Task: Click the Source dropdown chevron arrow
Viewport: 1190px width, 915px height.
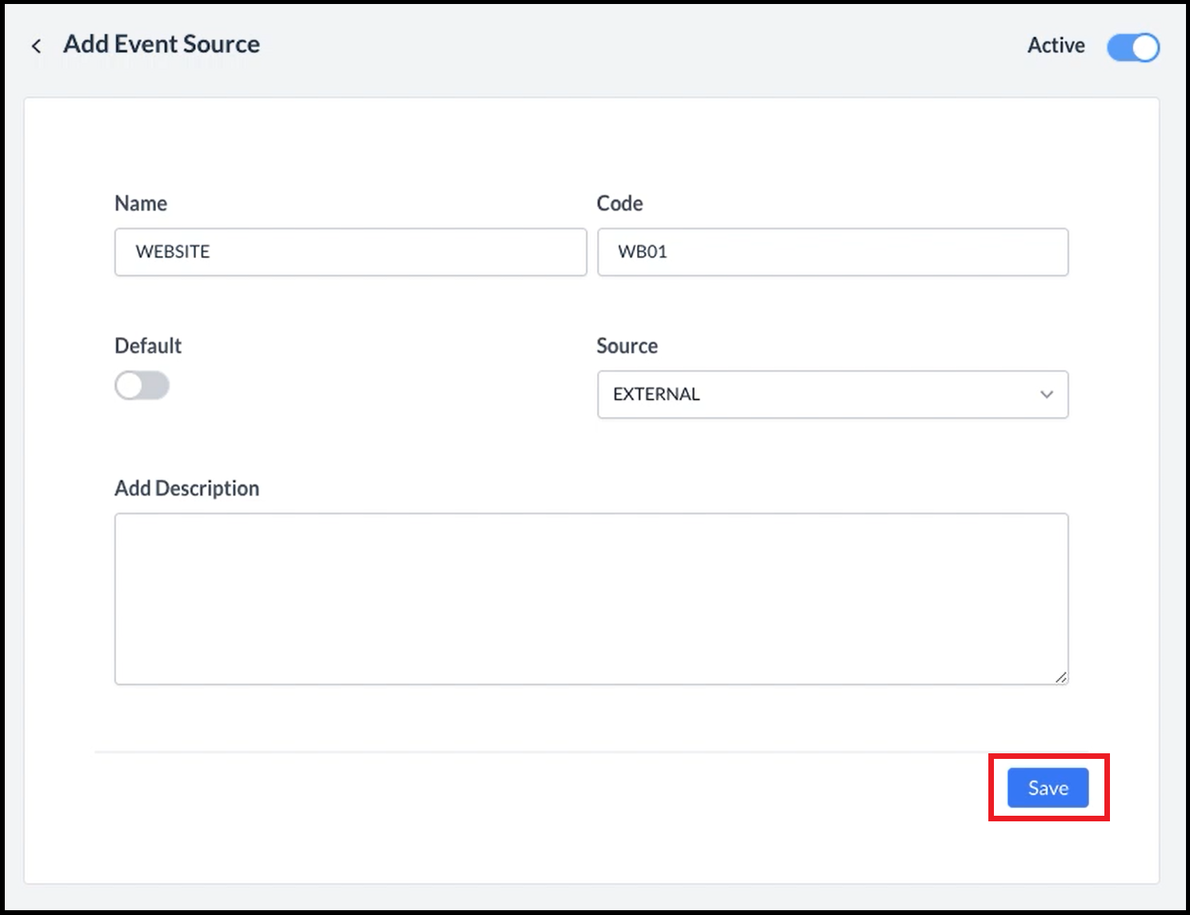Action: [1046, 395]
